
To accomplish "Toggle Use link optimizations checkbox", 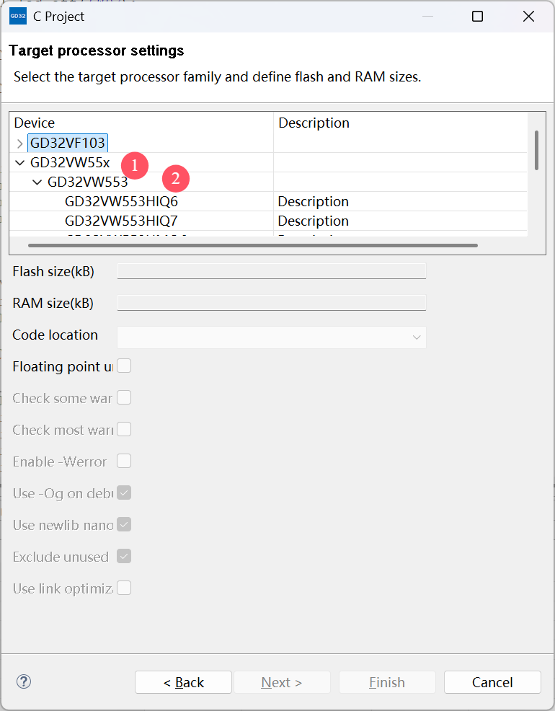I will 124,588.
